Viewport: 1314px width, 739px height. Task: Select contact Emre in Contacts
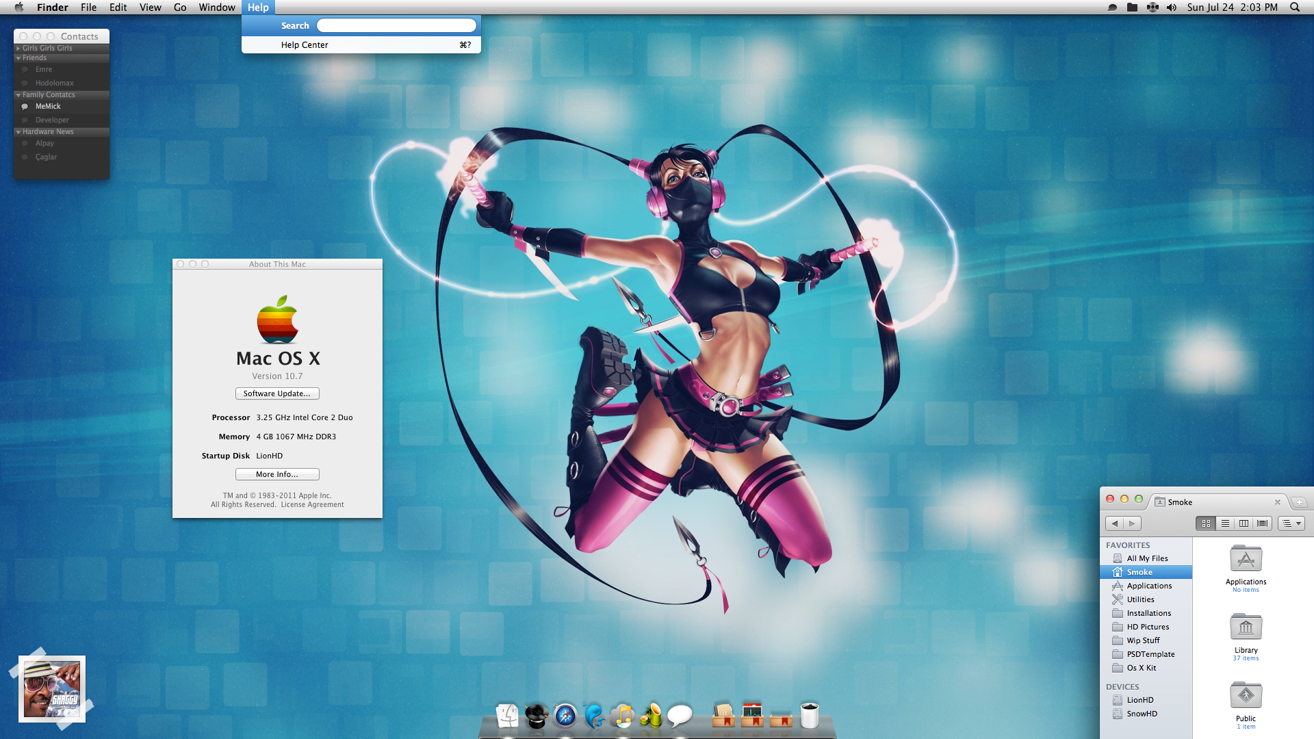click(62, 70)
